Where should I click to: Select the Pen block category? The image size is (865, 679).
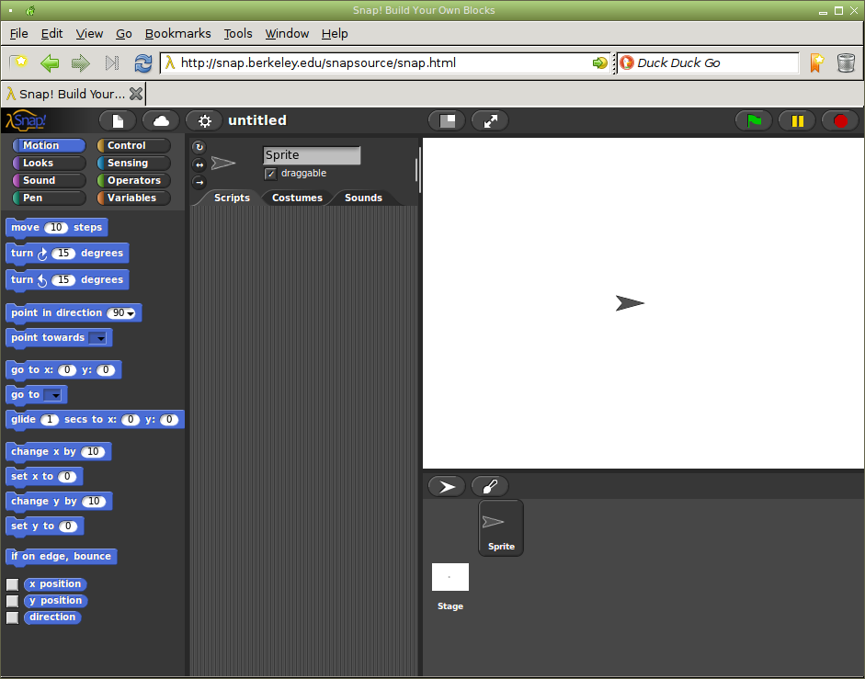pyautogui.click(x=49, y=198)
